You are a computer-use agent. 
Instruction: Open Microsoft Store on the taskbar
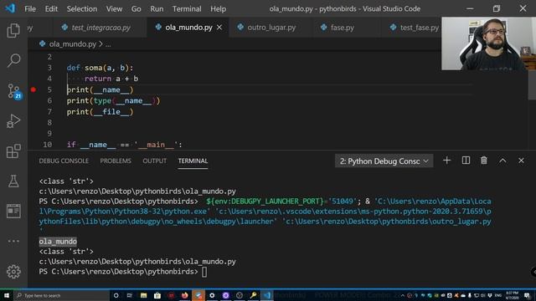[157, 295]
